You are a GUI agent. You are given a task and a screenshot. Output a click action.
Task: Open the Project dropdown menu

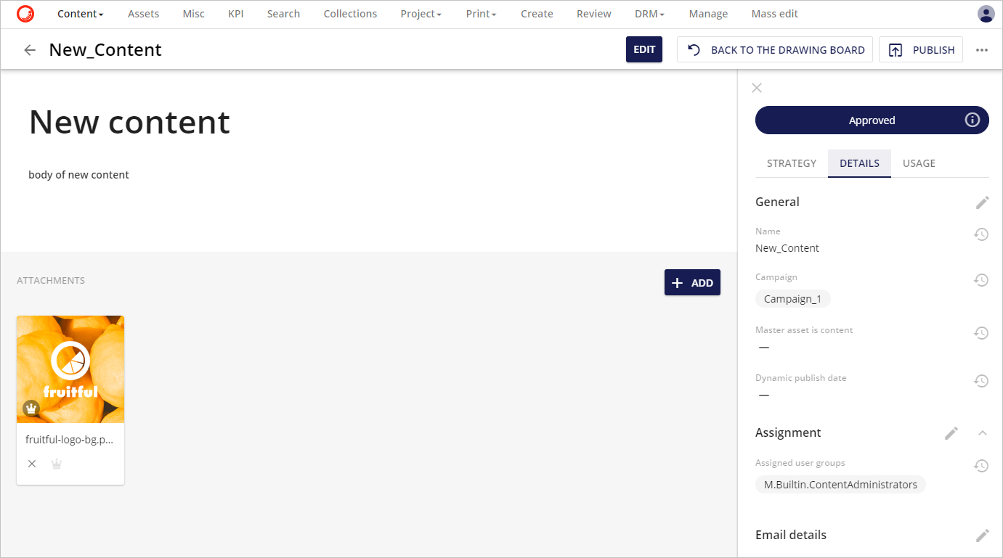coord(421,13)
